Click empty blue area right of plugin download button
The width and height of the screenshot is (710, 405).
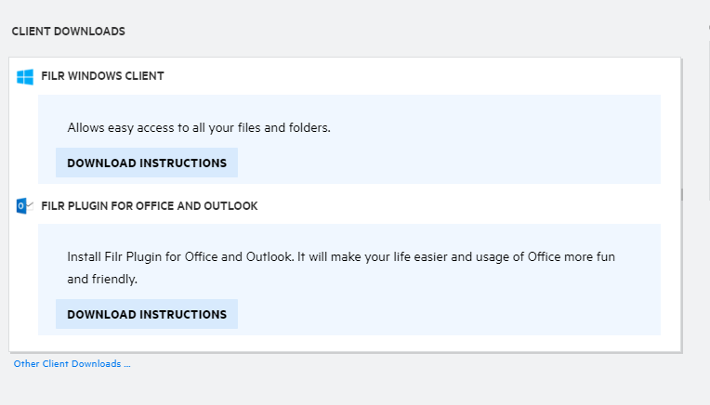tap(446, 314)
